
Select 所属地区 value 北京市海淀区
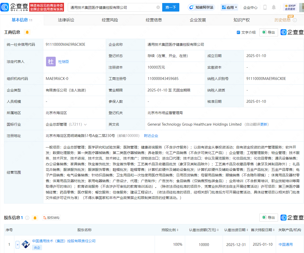[x=56, y=113]
